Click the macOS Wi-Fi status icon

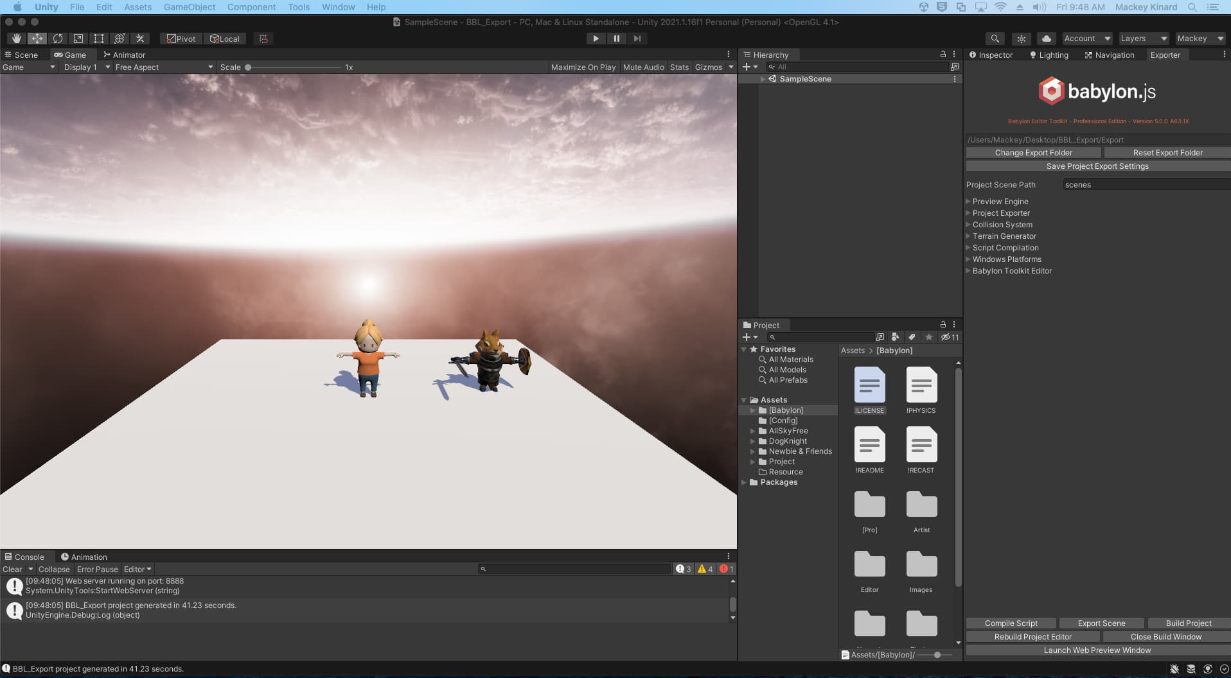tap(1000, 7)
